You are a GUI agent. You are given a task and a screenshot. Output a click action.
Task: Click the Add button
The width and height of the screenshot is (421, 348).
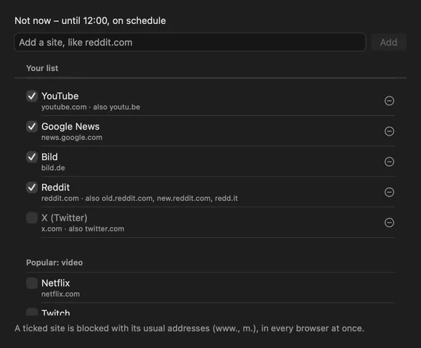pos(388,42)
